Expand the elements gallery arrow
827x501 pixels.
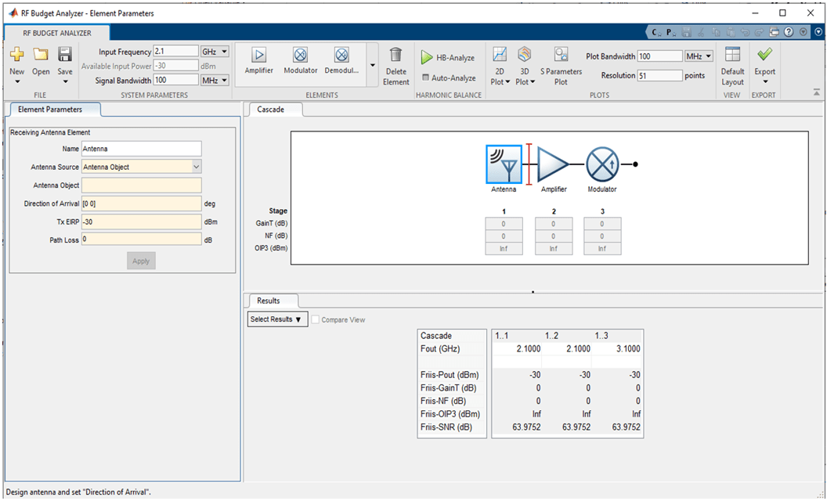(x=372, y=65)
